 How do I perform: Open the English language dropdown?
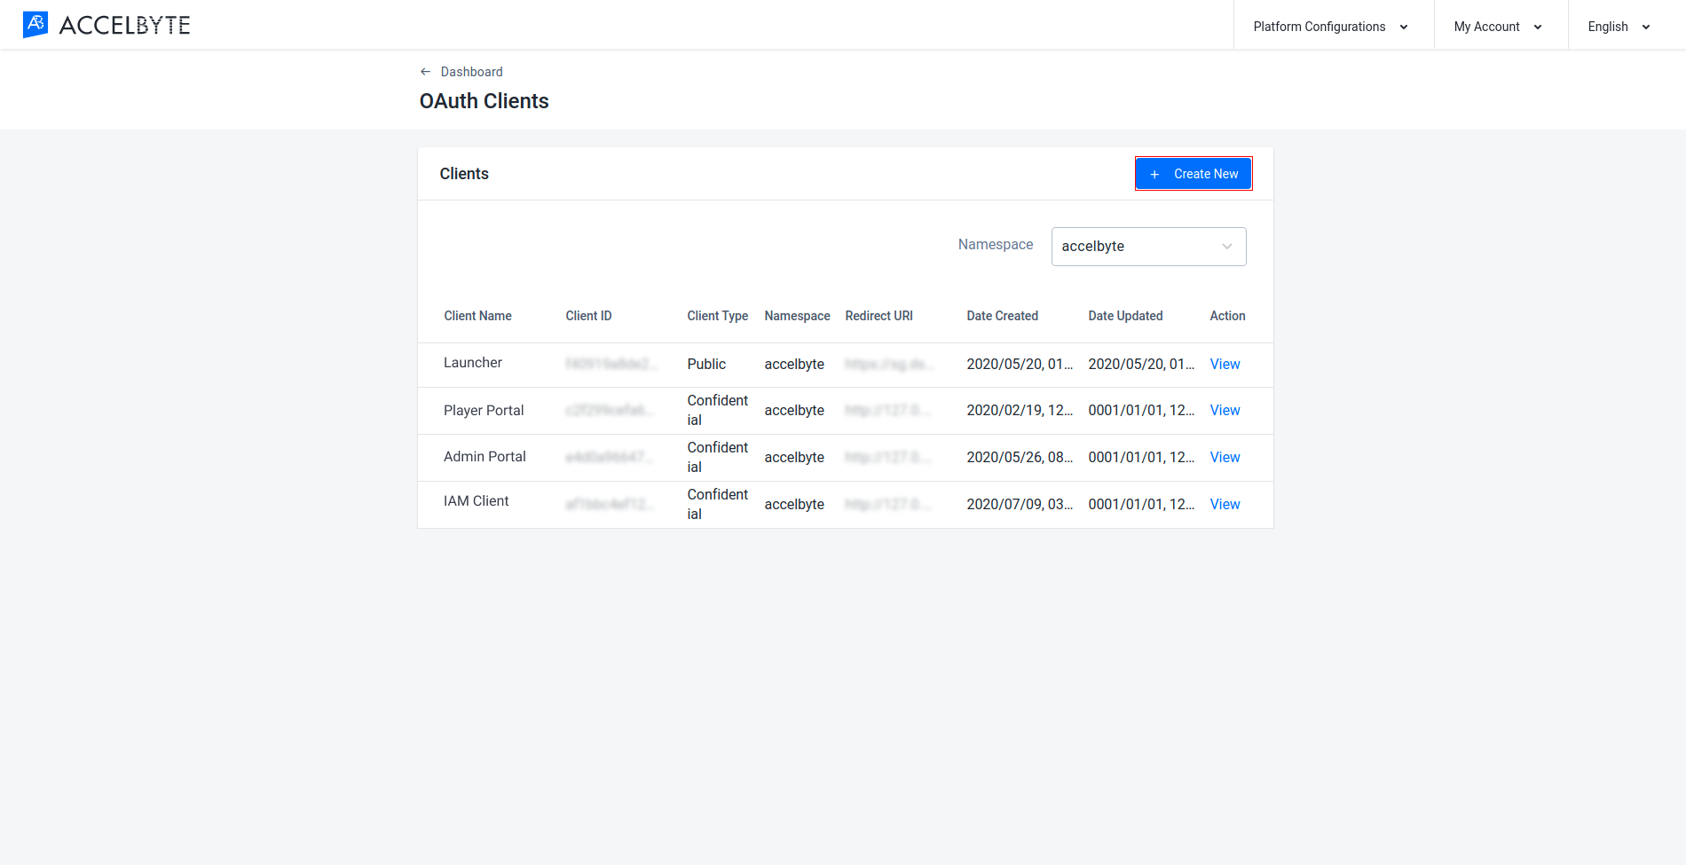1619,27
